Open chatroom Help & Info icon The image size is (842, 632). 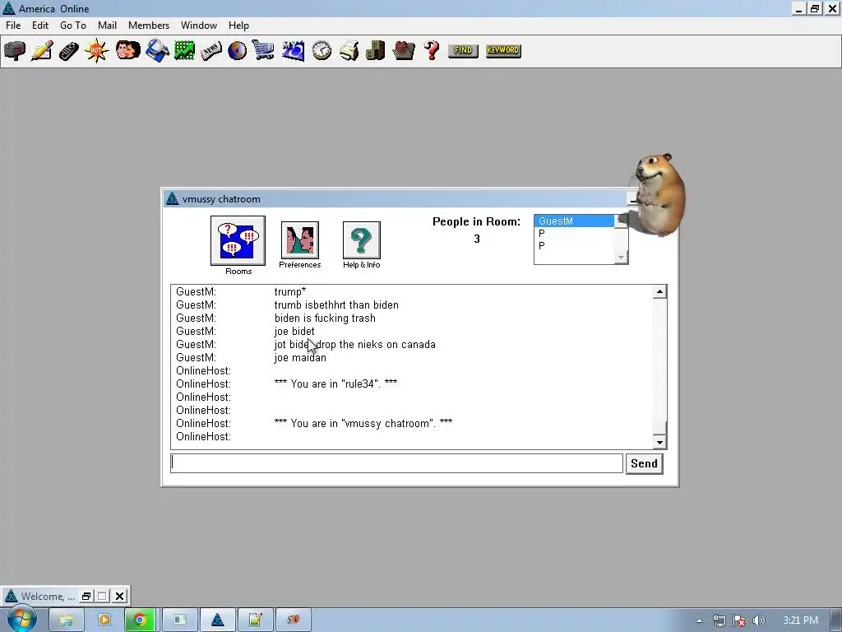362,240
